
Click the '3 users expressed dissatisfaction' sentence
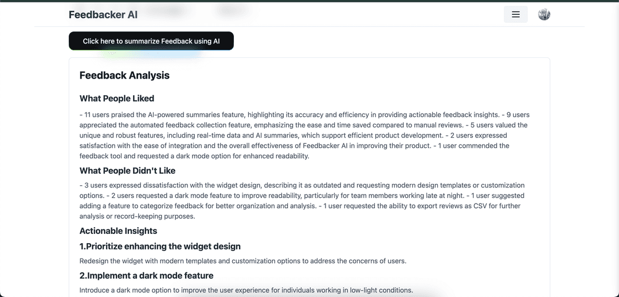(302, 190)
